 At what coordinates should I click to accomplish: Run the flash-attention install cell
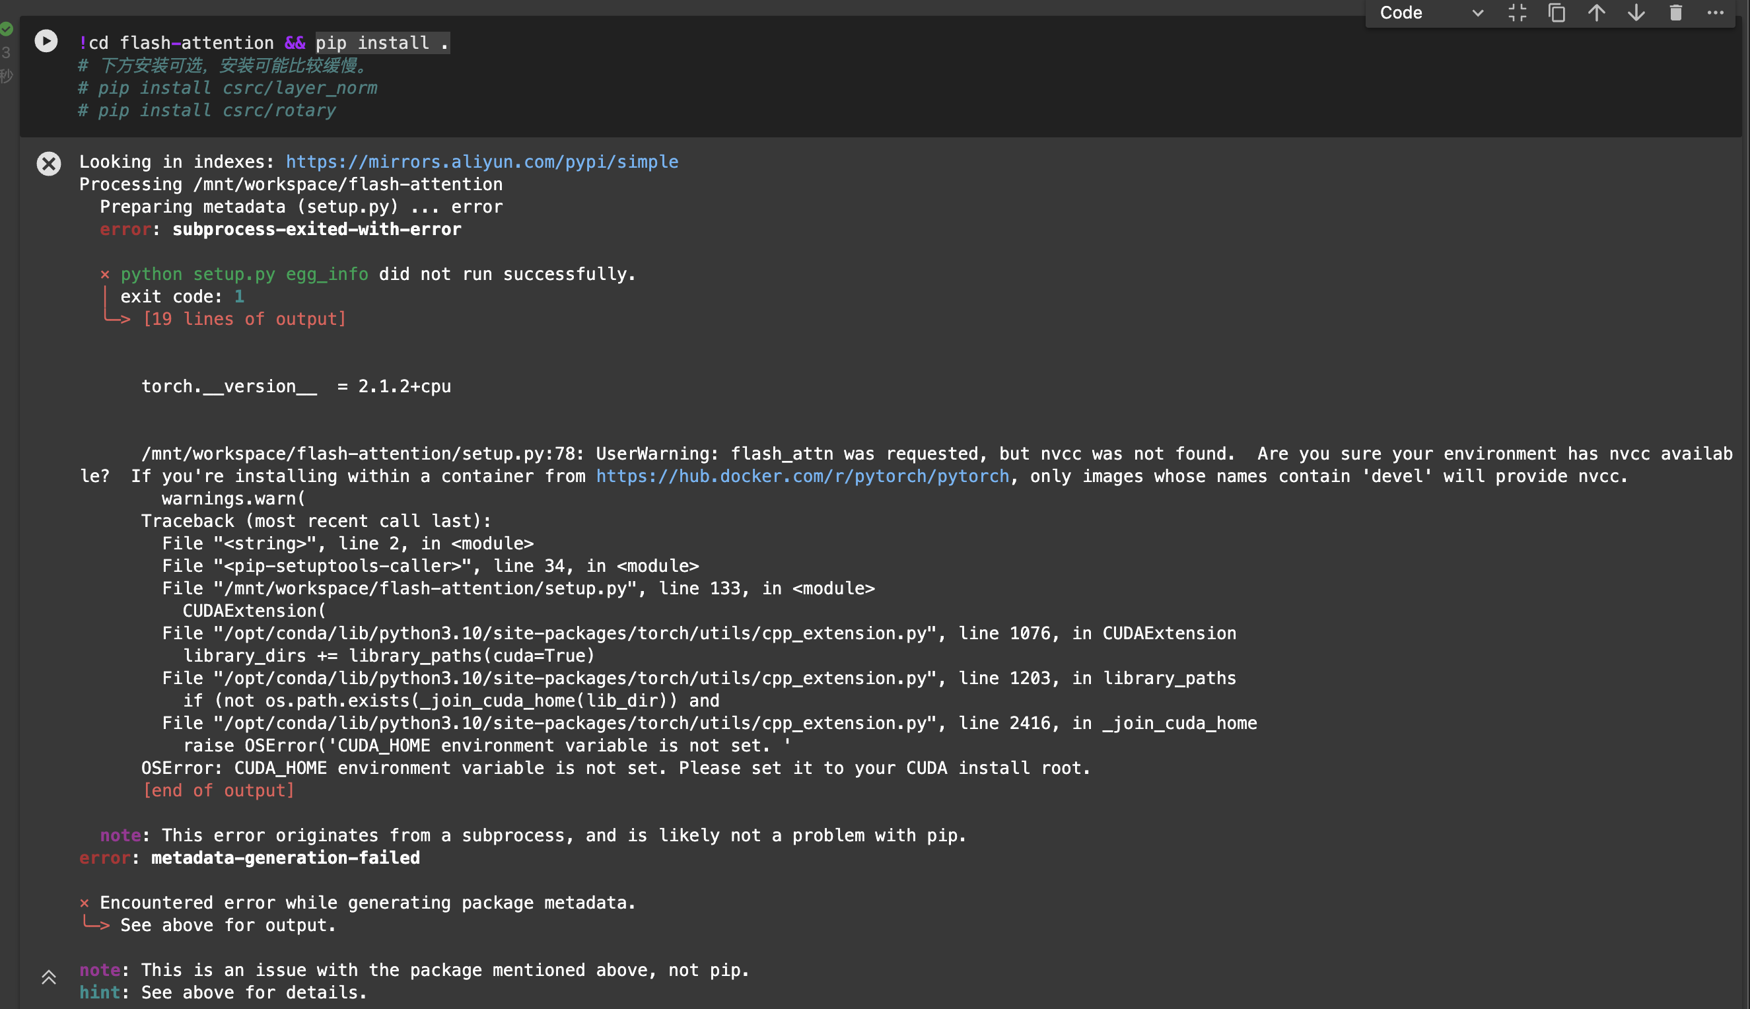46,41
